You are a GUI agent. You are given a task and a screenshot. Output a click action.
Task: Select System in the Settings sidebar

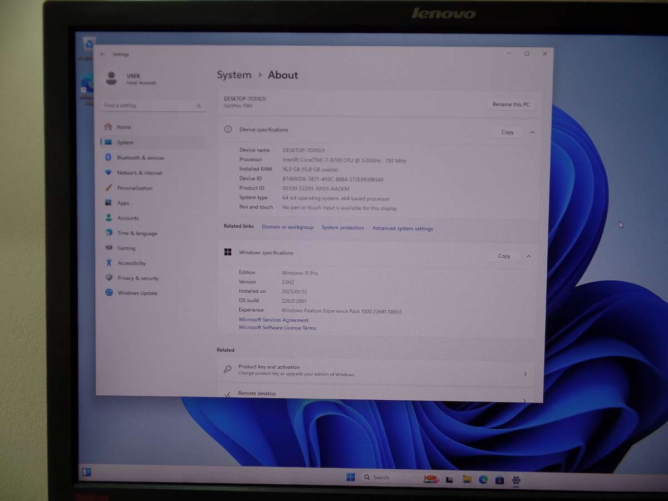[x=125, y=142]
